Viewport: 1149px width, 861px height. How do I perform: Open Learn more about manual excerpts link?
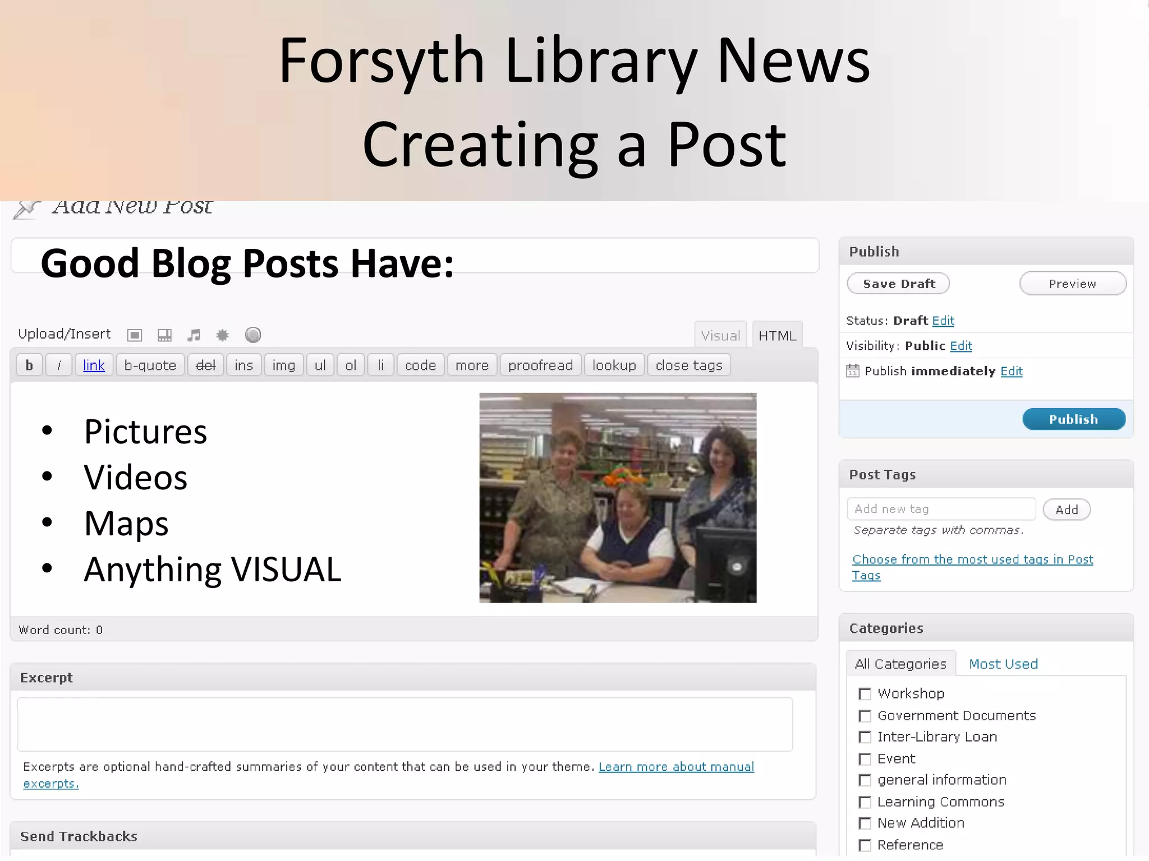point(677,767)
